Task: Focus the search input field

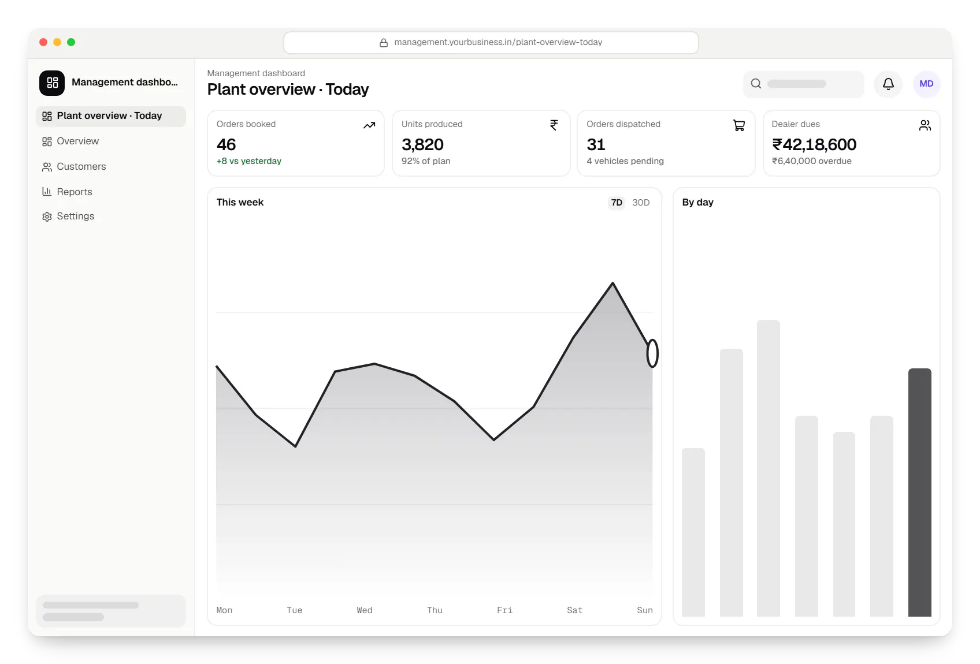Action: 804,84
